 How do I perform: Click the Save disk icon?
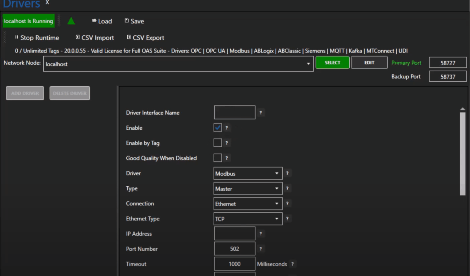pos(127,21)
